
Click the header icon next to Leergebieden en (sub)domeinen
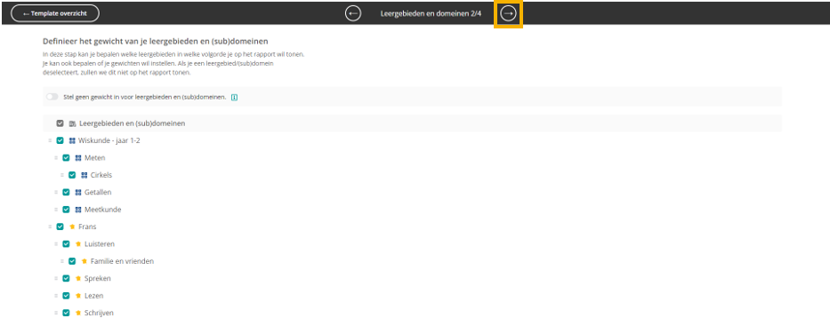click(72, 123)
